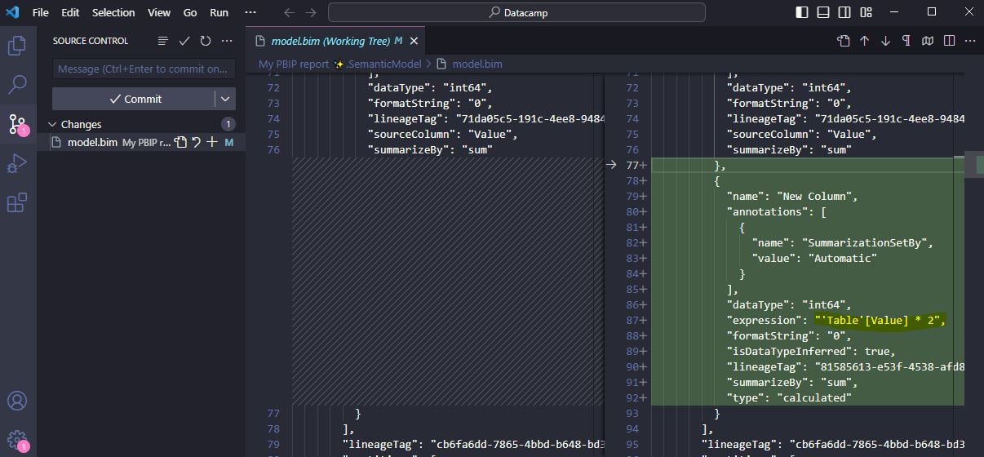Open the Edit menu
Screen dimensions: 984x457
coord(70,12)
